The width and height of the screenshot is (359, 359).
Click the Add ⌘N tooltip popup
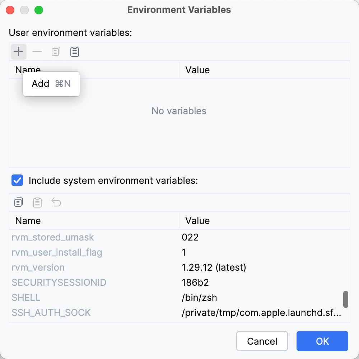click(51, 84)
